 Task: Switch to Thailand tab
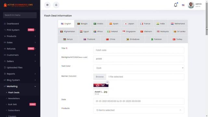[x=89, y=39]
